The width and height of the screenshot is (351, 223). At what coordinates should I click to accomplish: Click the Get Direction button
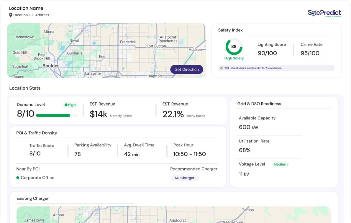(186, 69)
